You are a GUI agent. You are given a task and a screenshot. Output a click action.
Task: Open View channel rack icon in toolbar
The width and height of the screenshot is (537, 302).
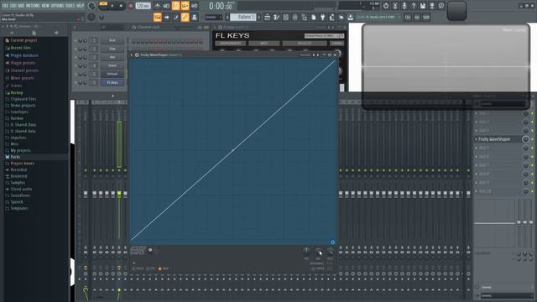tap(285, 17)
